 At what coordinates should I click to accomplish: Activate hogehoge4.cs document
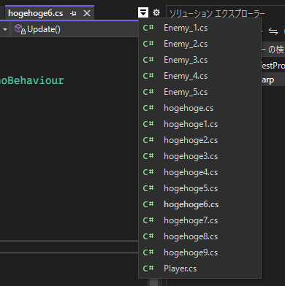pyautogui.click(x=199, y=172)
